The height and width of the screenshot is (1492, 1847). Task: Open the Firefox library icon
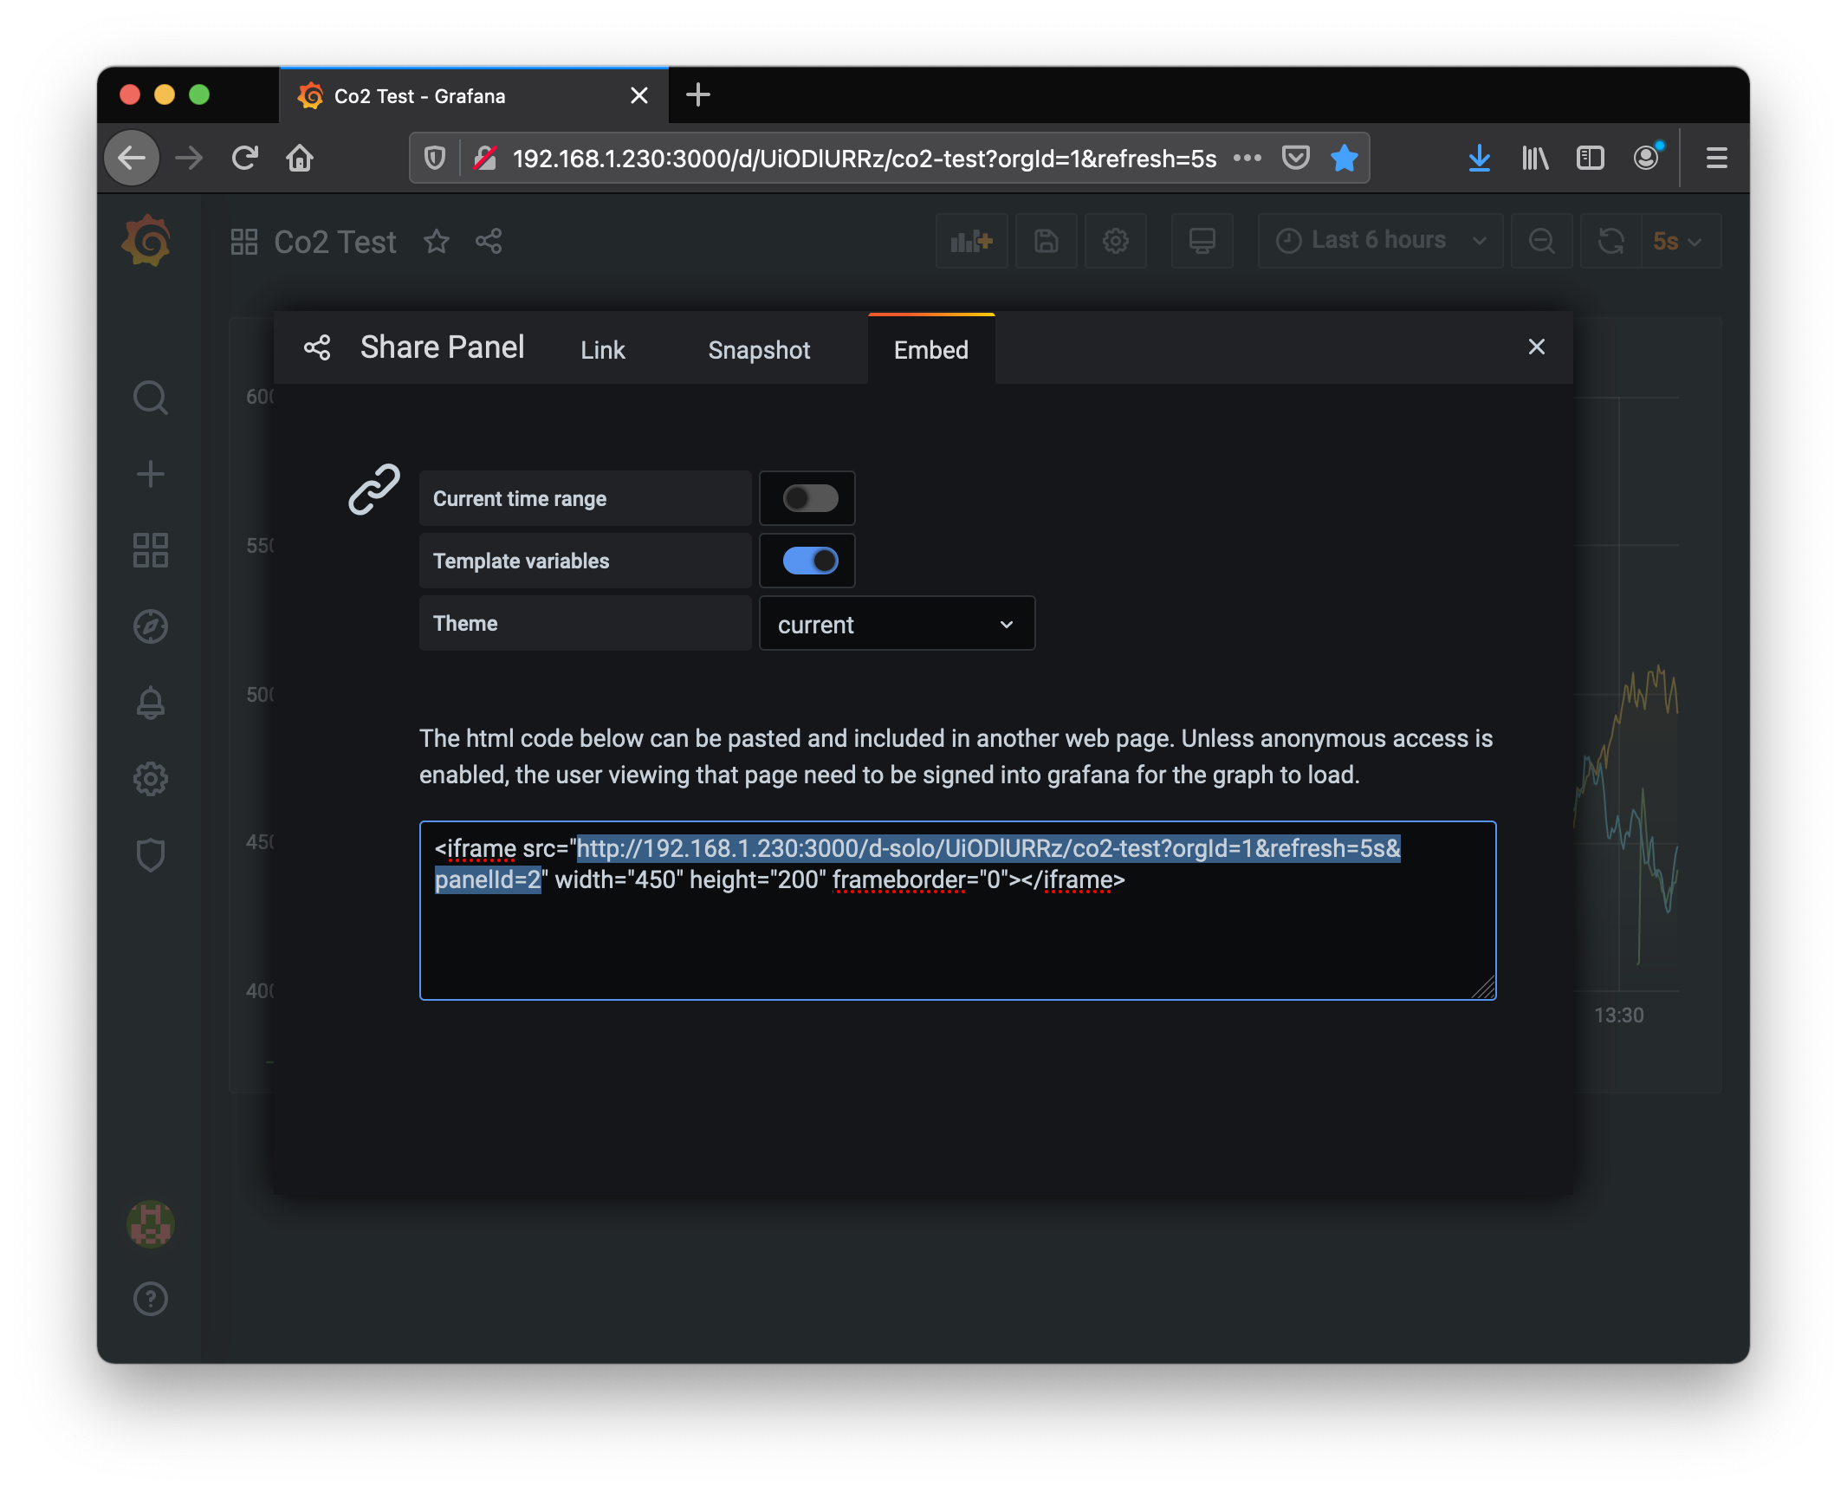(x=1534, y=158)
